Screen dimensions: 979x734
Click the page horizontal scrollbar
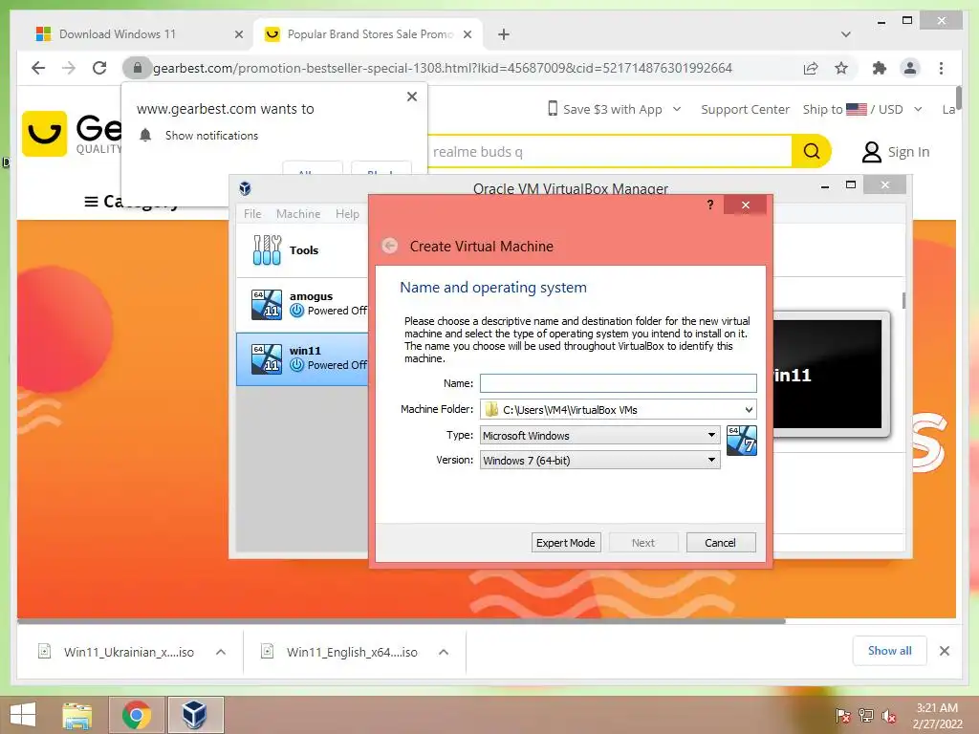coord(402,621)
